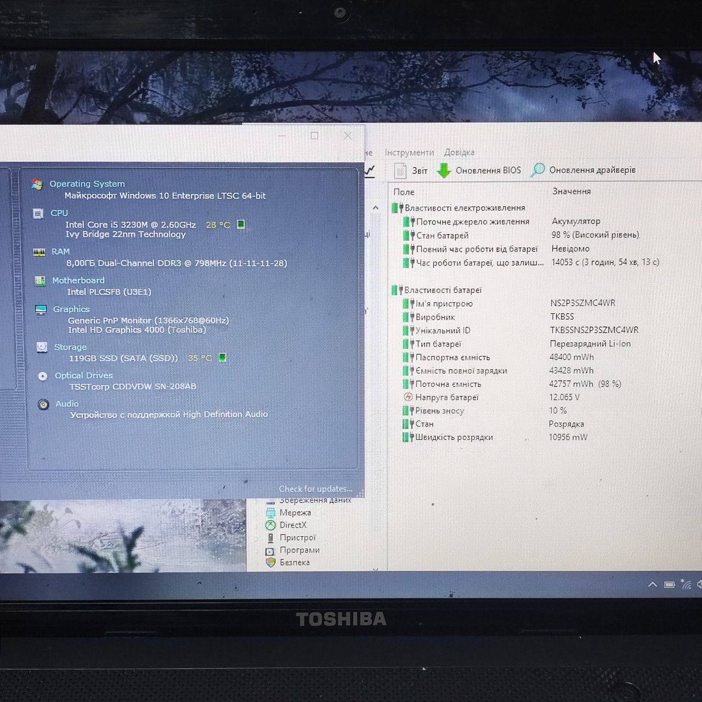Viewport: 702px width, 702px height.
Task: Open the Довідка menu in AIDA64
Action: [x=459, y=152]
